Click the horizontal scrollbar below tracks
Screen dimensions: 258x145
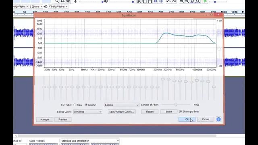(117, 136)
